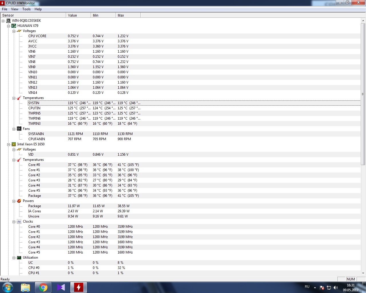
Task: Switch input language via RU indicator
Action: [307, 287]
